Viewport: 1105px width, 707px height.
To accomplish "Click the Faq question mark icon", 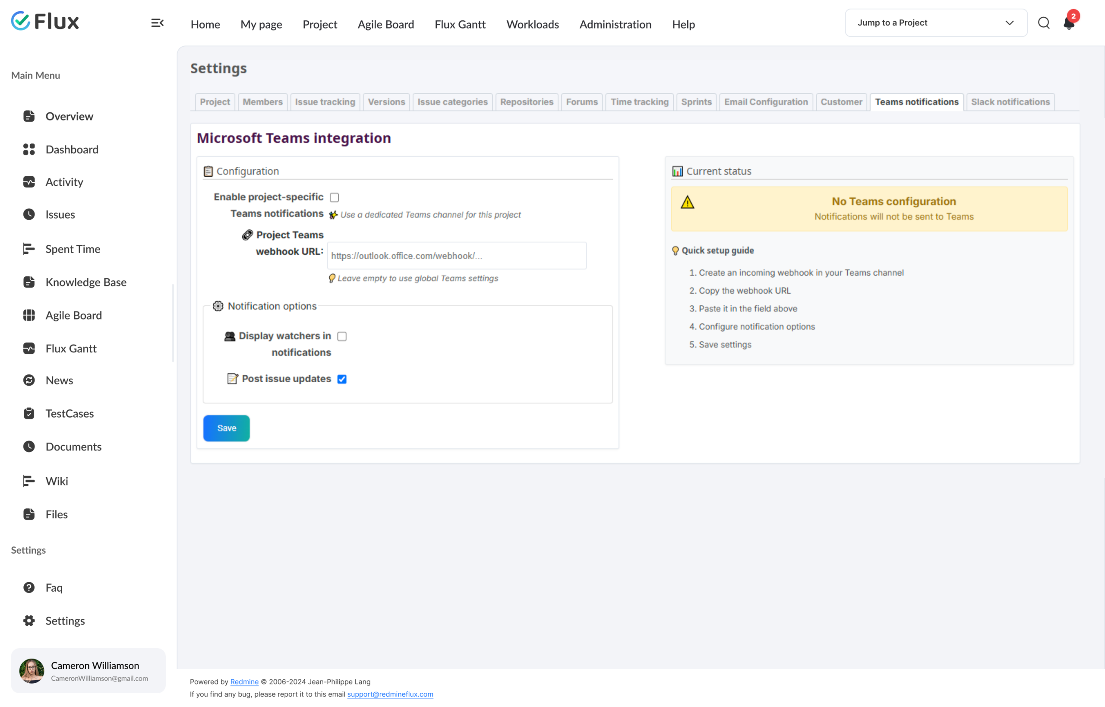I will click(x=29, y=588).
